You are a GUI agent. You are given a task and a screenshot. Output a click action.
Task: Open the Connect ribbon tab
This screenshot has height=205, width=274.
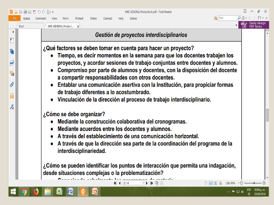tap(108, 18)
